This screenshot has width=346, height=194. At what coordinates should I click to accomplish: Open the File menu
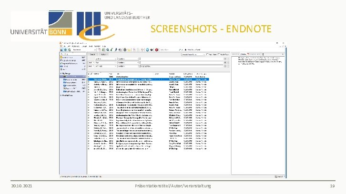[65, 46]
